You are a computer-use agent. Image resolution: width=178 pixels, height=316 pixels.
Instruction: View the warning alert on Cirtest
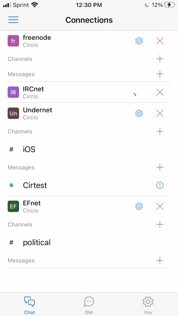click(x=160, y=185)
